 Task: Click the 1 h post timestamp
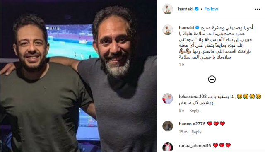coord(181,65)
